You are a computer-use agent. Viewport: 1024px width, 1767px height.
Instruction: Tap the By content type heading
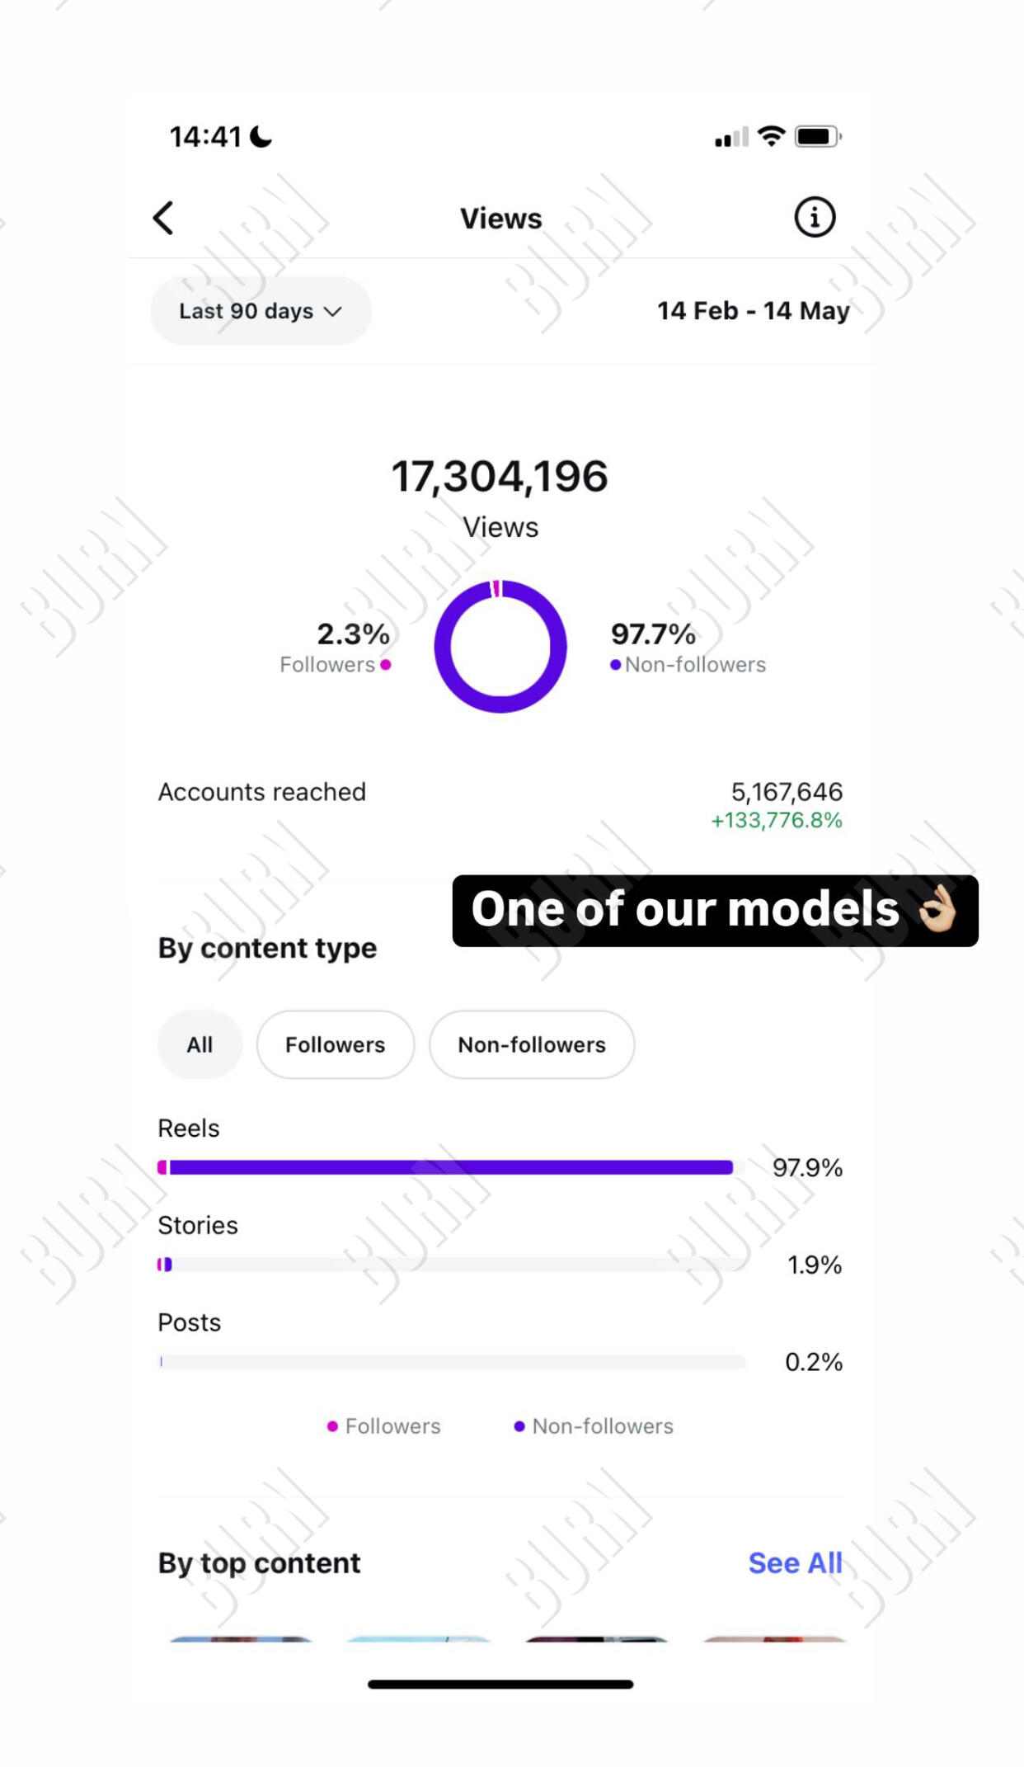click(x=265, y=948)
